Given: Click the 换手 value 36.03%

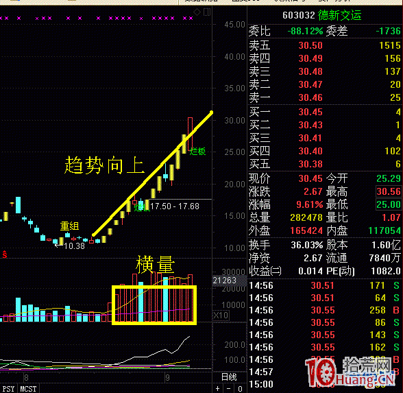Looking at the screenshot, I should click(306, 245).
